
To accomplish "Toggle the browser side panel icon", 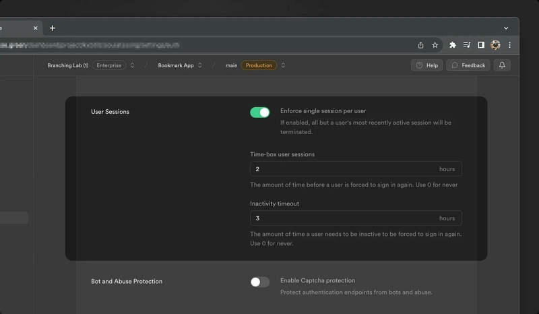I will 481,45.
